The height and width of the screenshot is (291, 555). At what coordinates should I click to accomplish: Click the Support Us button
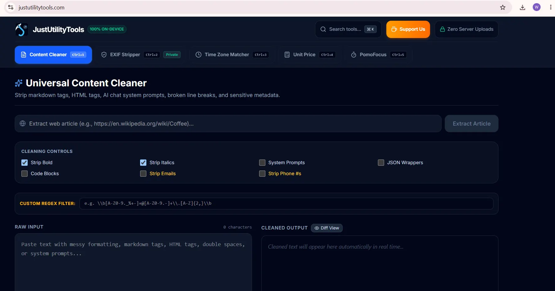tap(408, 29)
